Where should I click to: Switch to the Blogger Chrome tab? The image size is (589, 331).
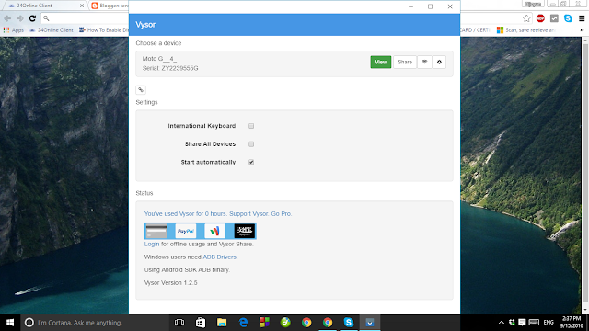click(110, 6)
